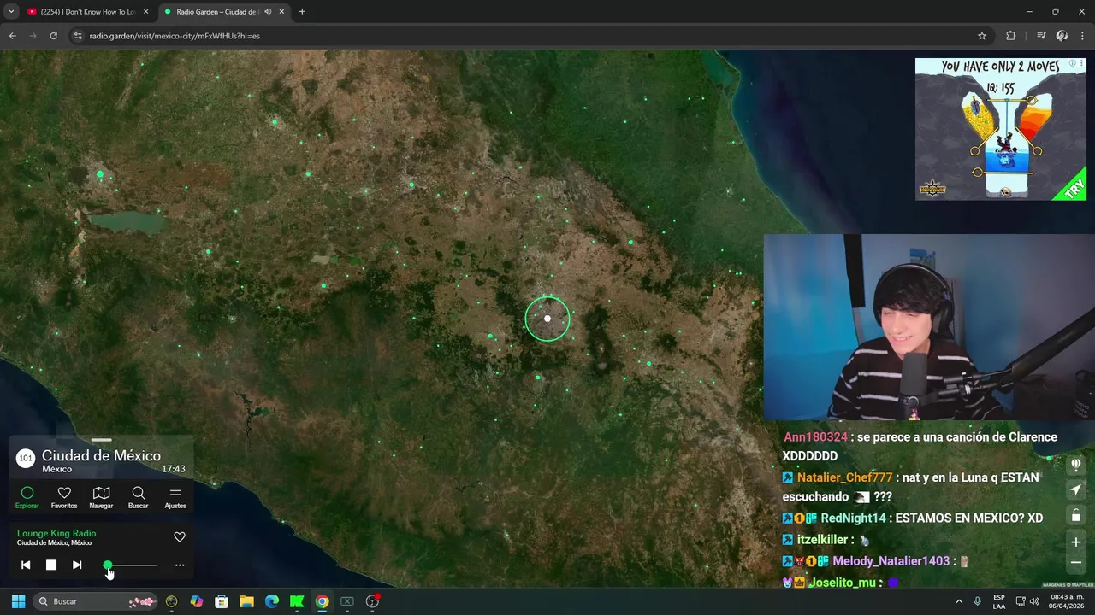
Task: Open the Buscar search section
Action: tap(138, 498)
